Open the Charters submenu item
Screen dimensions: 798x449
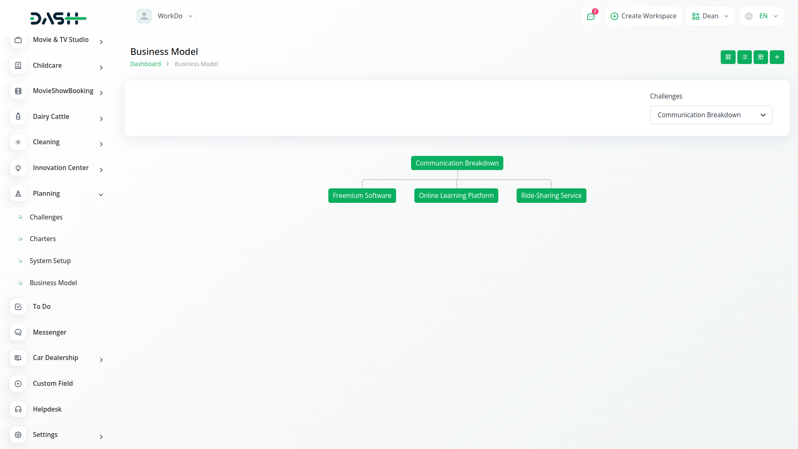point(42,239)
